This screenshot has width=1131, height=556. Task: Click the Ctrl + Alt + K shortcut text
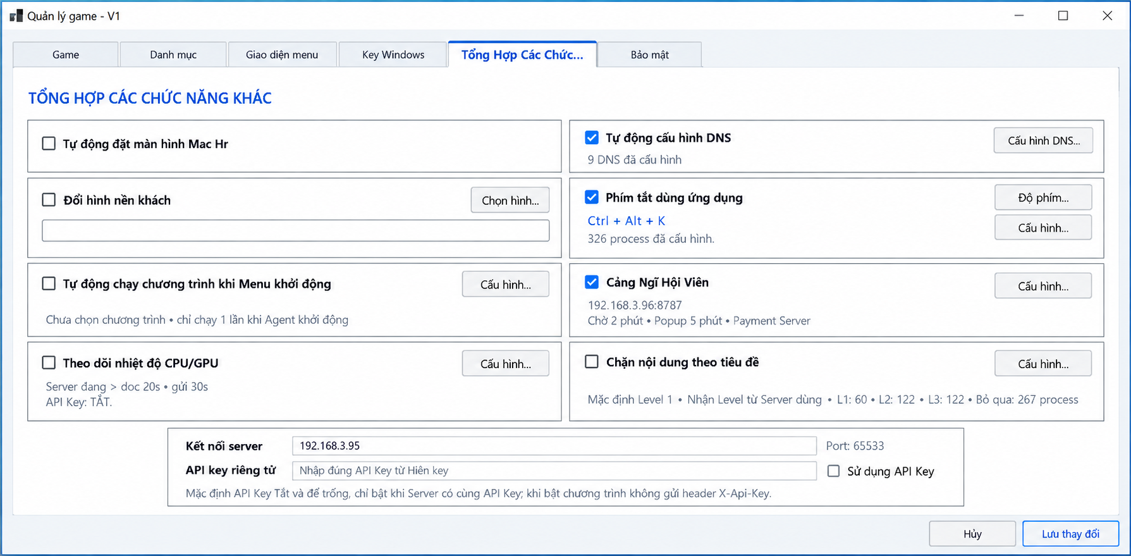[x=627, y=221]
